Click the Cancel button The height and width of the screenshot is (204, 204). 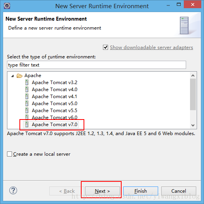click(x=179, y=191)
